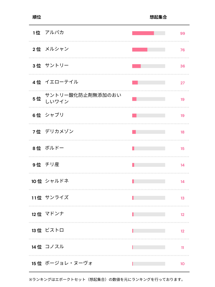Select the チリ産 entry
Screen dimensions: 215x287
pos(52,165)
